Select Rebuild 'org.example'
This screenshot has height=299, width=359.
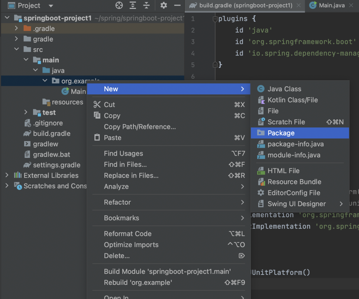point(169,282)
